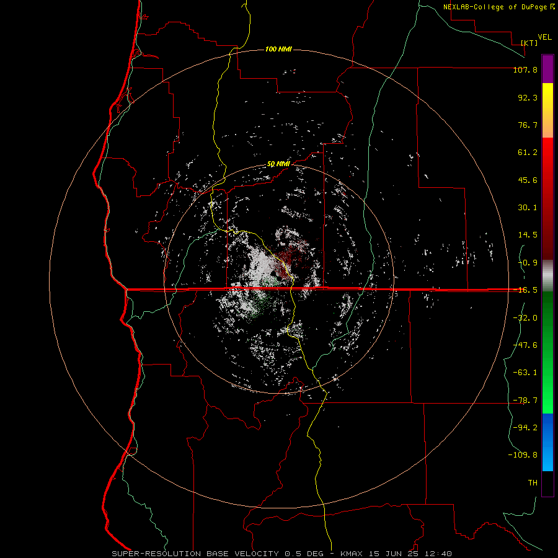Select the 107.8 scale value
This screenshot has width=558, height=558.
(x=525, y=69)
